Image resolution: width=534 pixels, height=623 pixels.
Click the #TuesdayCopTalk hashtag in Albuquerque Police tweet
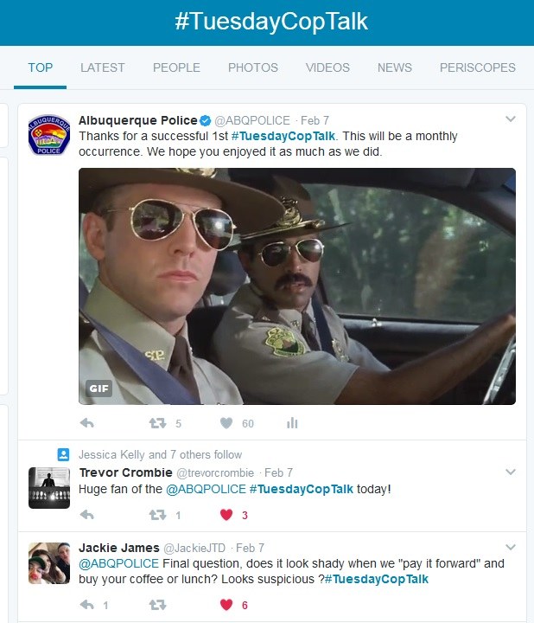tap(283, 136)
